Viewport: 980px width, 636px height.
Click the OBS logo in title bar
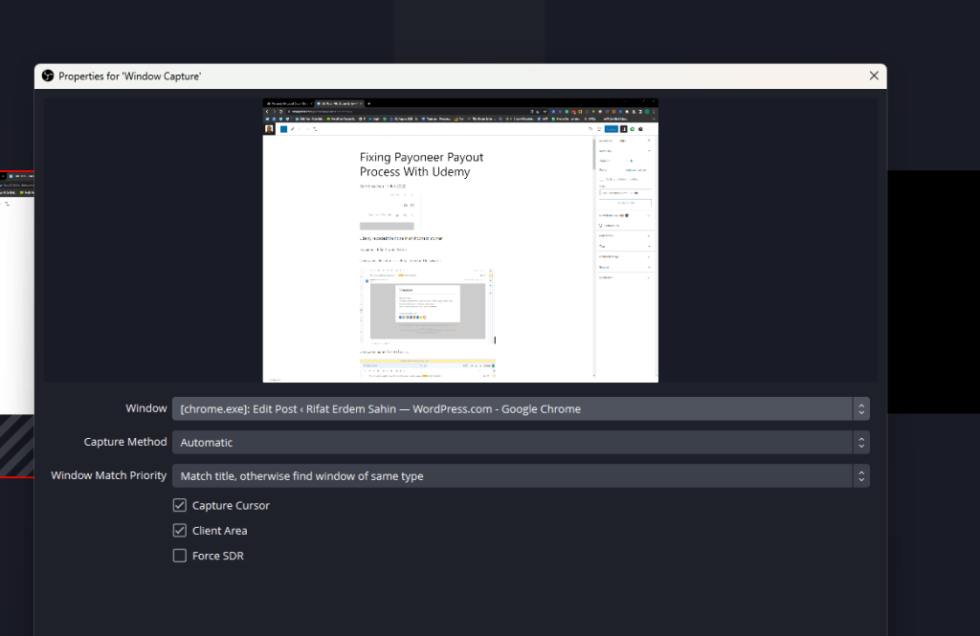48,76
